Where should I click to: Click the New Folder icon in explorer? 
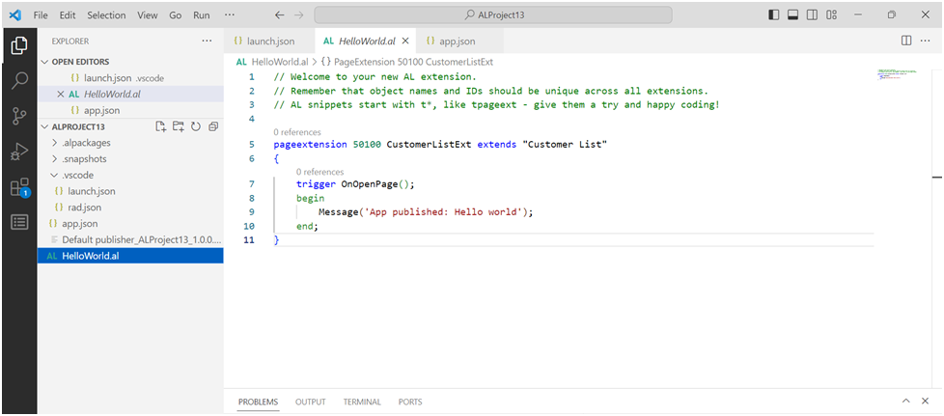[x=179, y=126]
